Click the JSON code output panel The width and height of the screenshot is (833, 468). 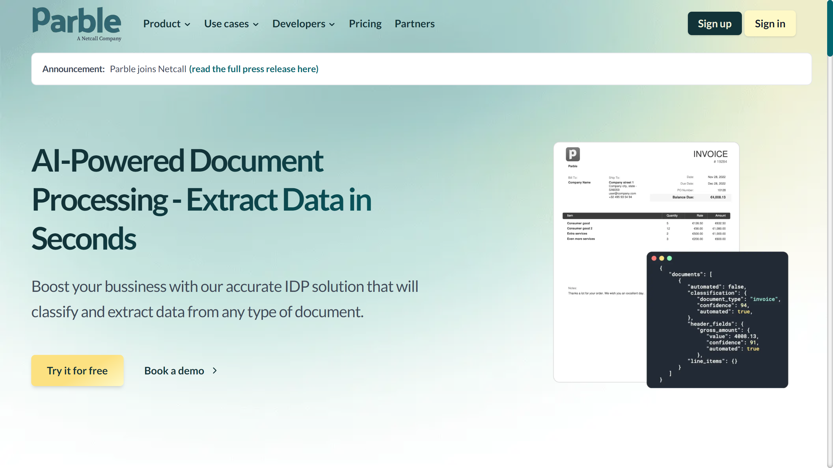coord(717,320)
